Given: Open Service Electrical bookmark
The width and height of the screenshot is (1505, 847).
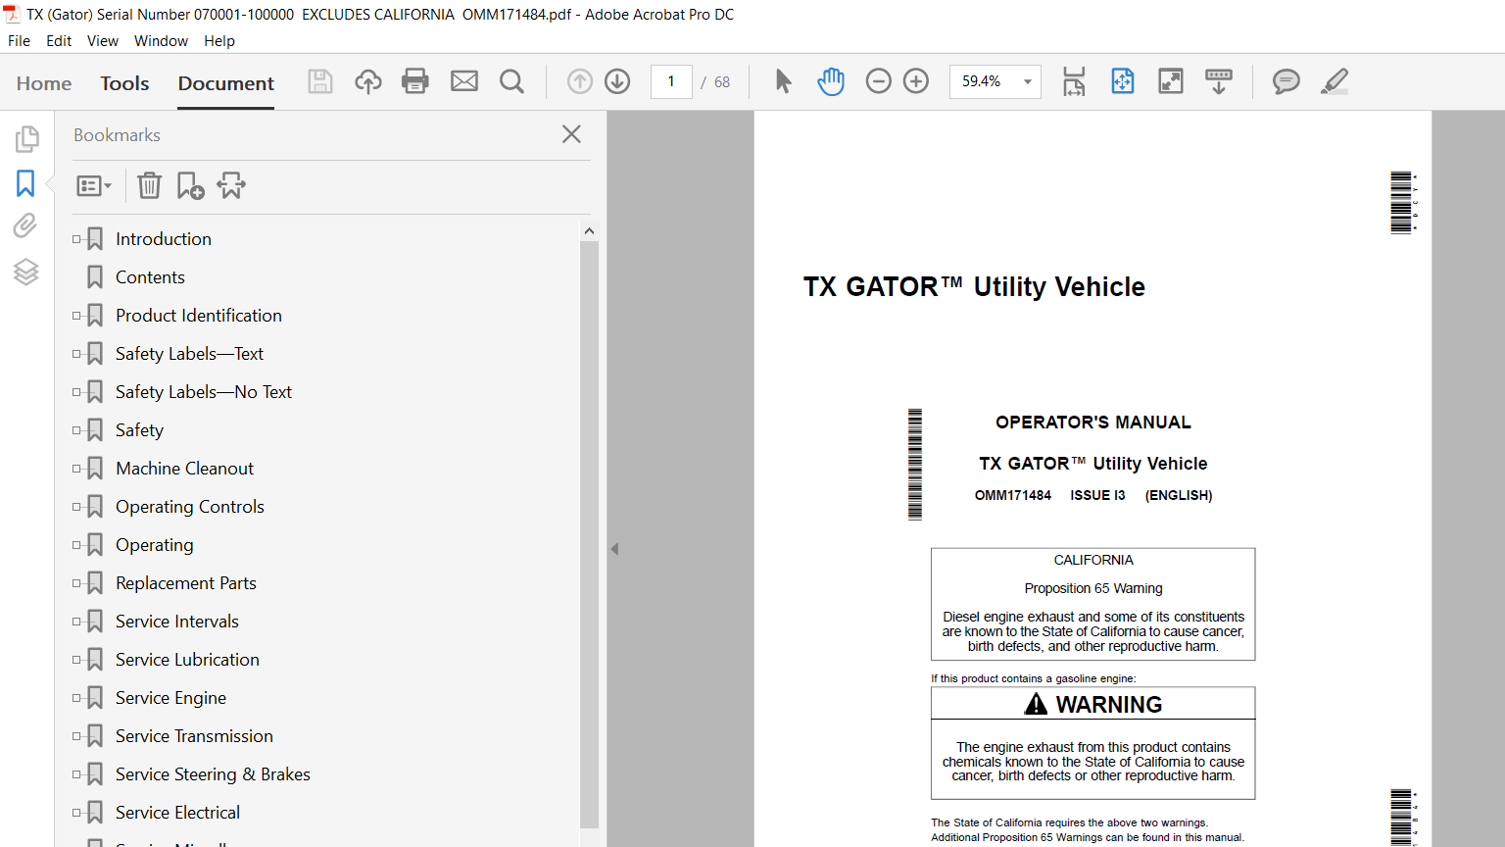Looking at the screenshot, I should (x=177, y=813).
